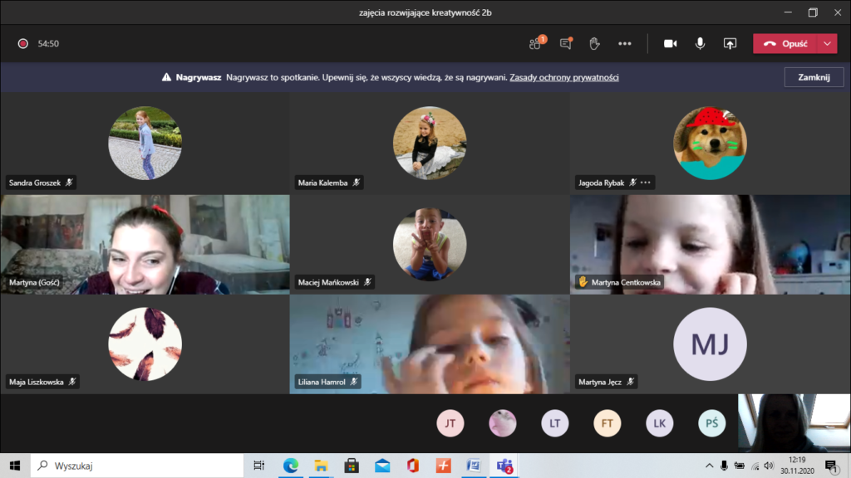Toggle the raise hand icon
This screenshot has width=851, height=478.
(595, 43)
